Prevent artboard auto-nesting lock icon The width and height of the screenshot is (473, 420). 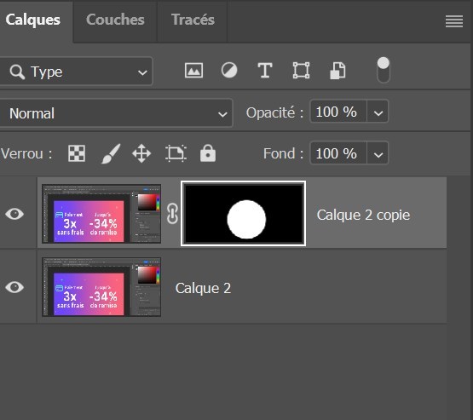point(176,153)
